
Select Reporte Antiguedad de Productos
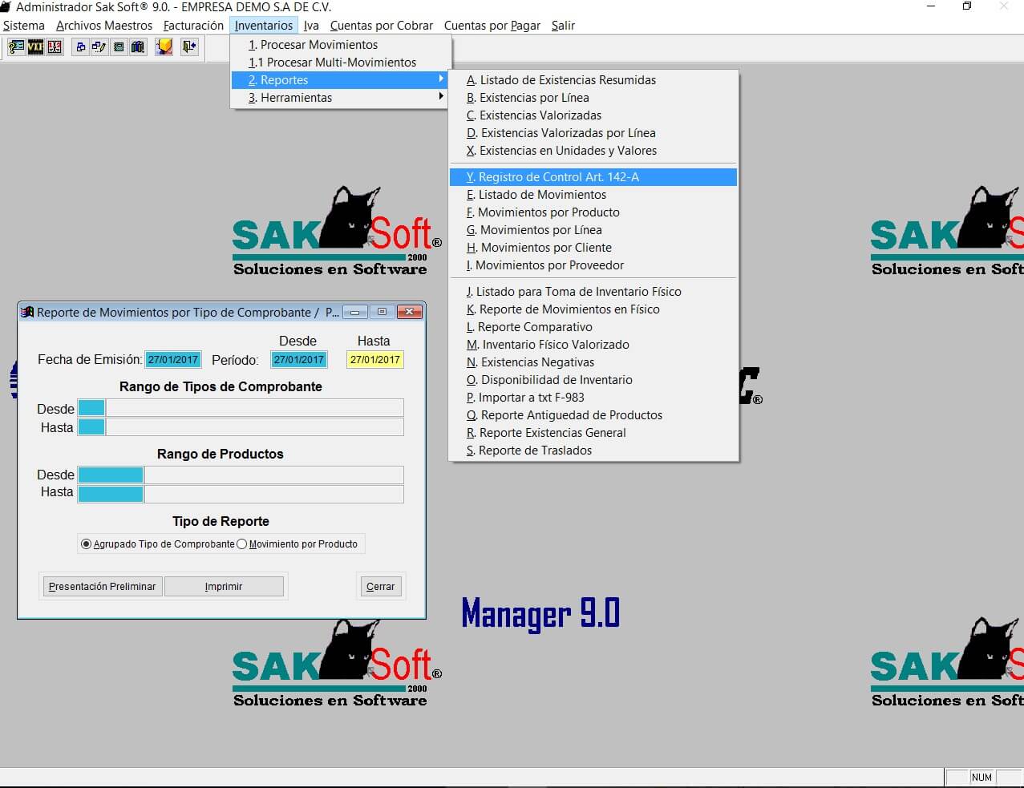[593, 415]
